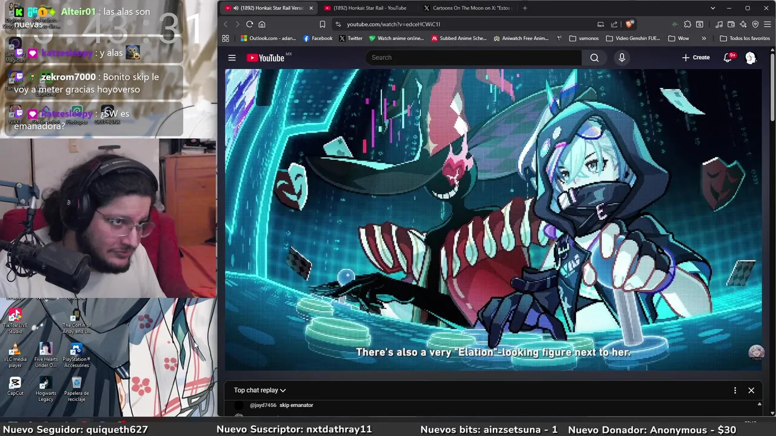The width and height of the screenshot is (776, 436).
Task: Click the YouTube search input field
Action: point(473,58)
